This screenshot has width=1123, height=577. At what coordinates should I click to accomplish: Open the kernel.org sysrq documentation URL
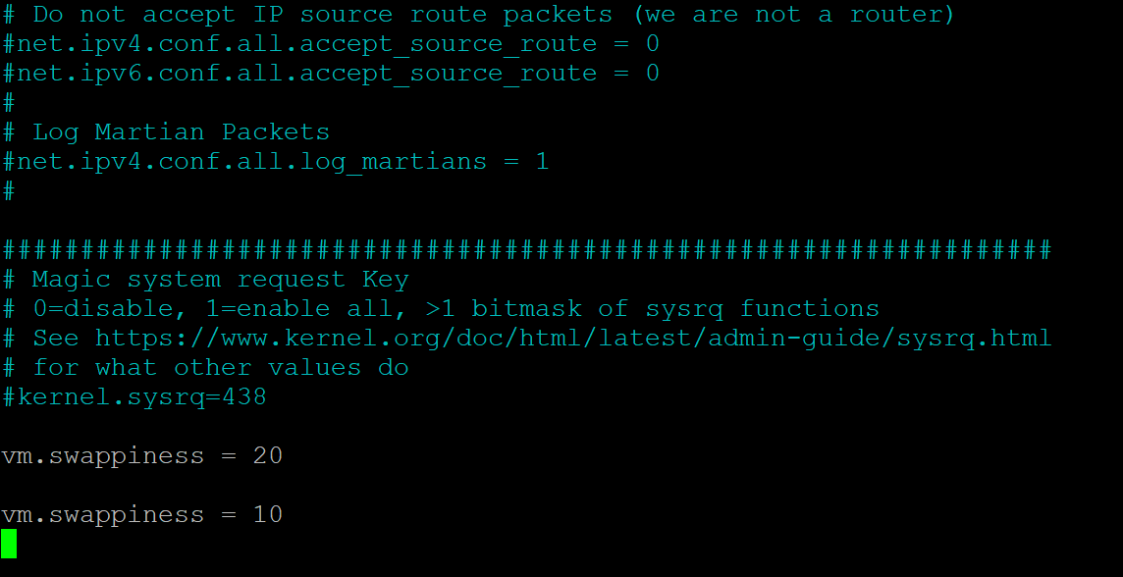[573, 339]
